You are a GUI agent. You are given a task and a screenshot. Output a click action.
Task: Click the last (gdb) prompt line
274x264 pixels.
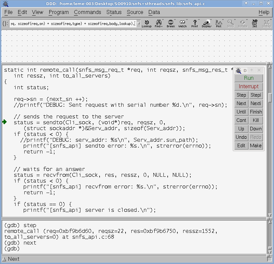pyautogui.click(x=12, y=249)
